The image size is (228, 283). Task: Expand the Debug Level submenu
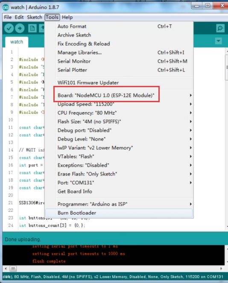[x=119, y=139]
